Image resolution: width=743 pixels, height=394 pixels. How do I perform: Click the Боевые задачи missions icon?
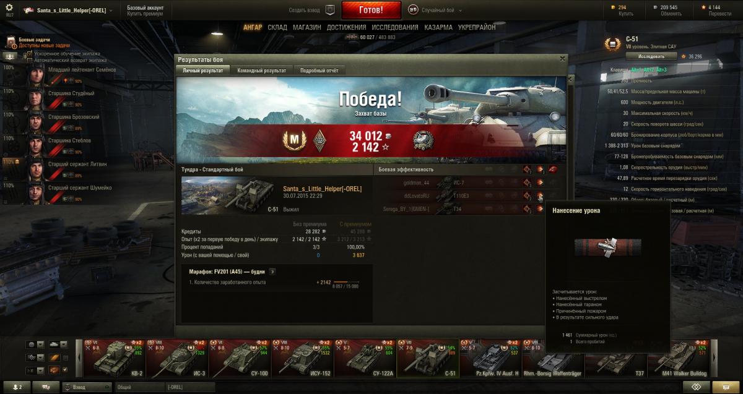click(x=11, y=42)
